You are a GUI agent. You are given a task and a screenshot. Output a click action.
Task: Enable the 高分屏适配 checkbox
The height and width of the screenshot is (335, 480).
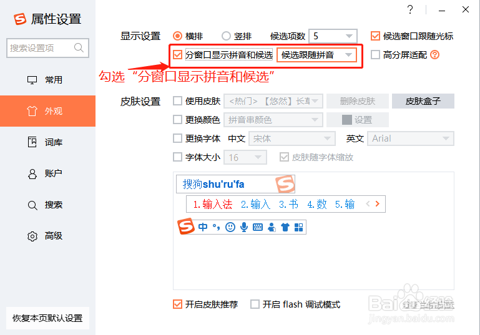click(375, 55)
